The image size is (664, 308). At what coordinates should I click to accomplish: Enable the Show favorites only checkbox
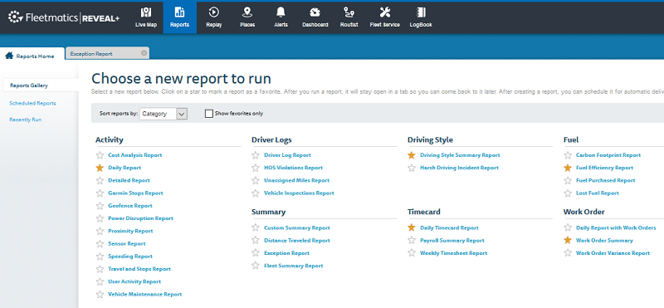[209, 114]
